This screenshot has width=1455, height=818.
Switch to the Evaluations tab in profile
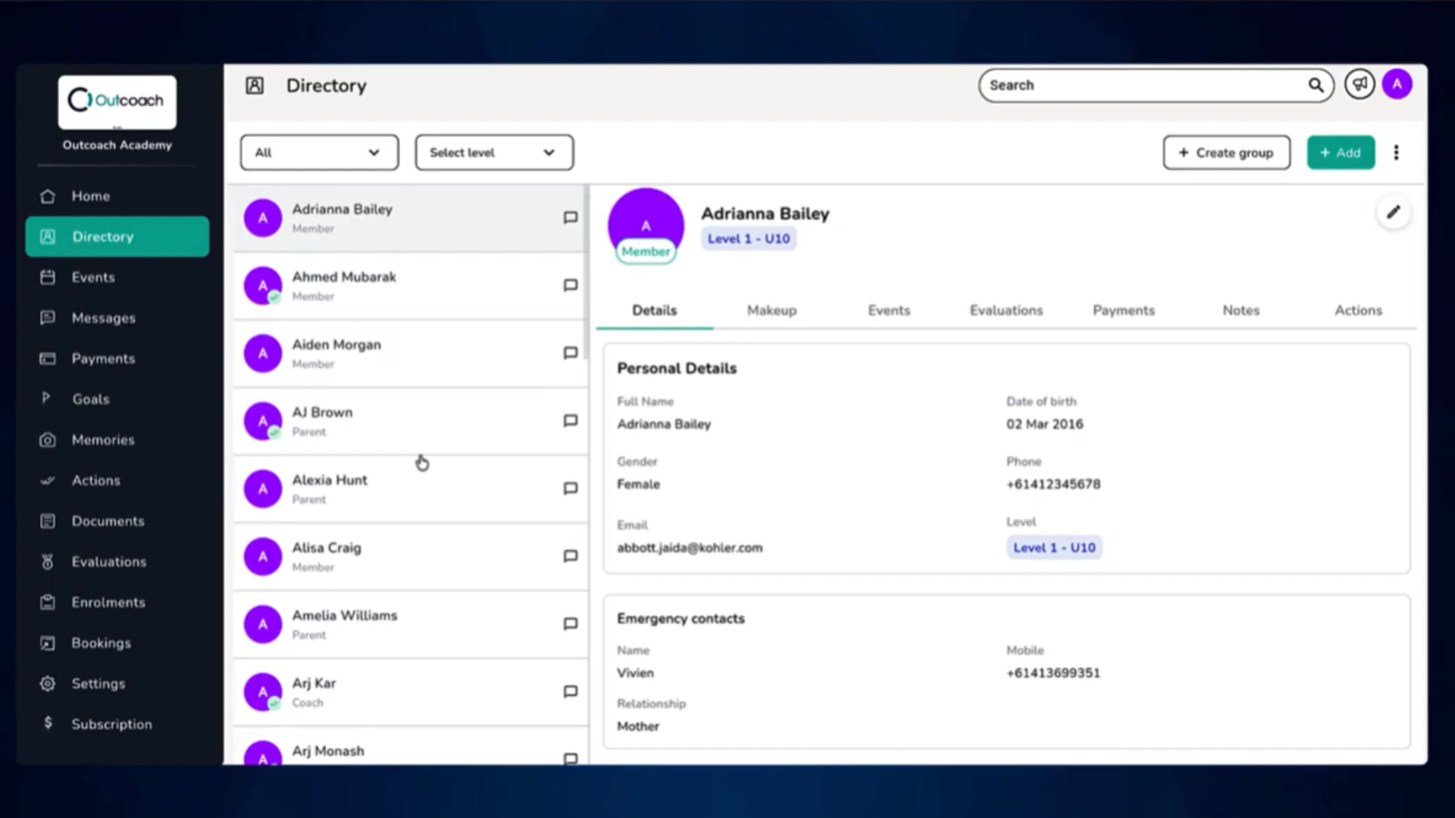[1006, 311]
